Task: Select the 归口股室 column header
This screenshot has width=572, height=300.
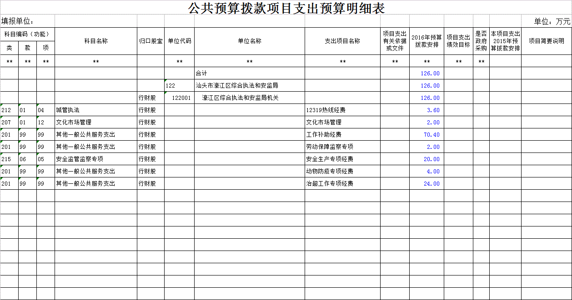Action: [x=151, y=41]
